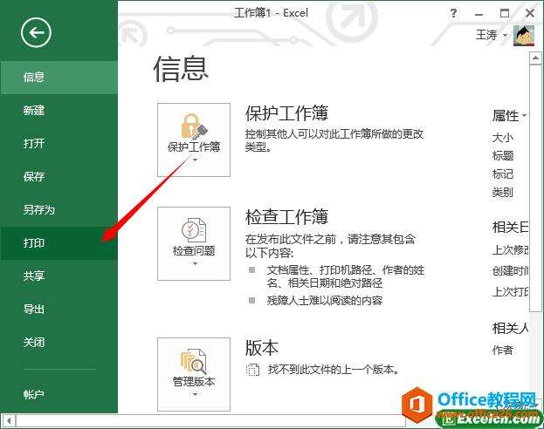Expand the 管理版本 dropdown arrow
The height and width of the screenshot is (429, 544).
[195, 395]
